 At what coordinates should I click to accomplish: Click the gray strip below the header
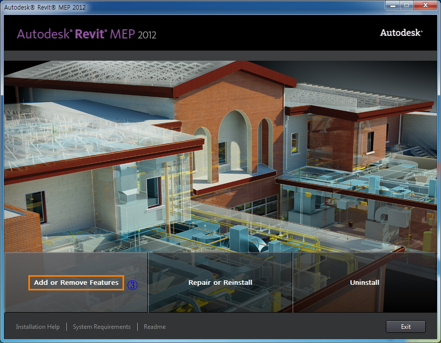(x=220, y=56)
